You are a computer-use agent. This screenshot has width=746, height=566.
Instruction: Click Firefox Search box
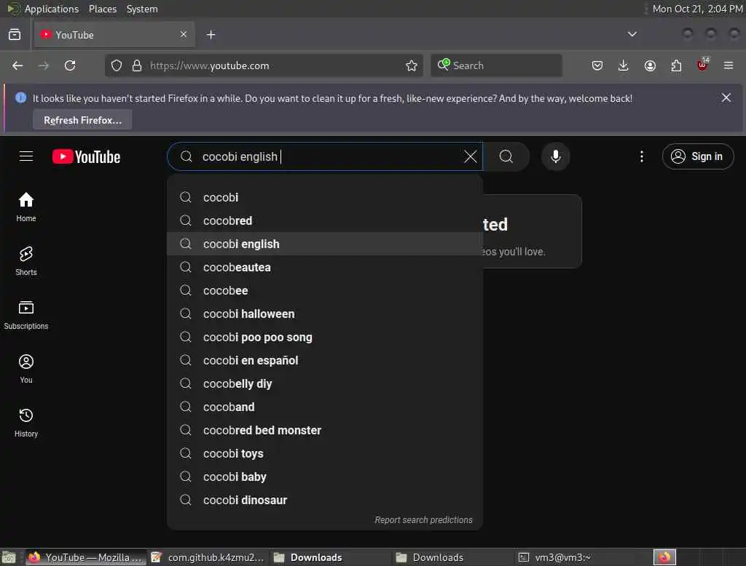click(496, 65)
